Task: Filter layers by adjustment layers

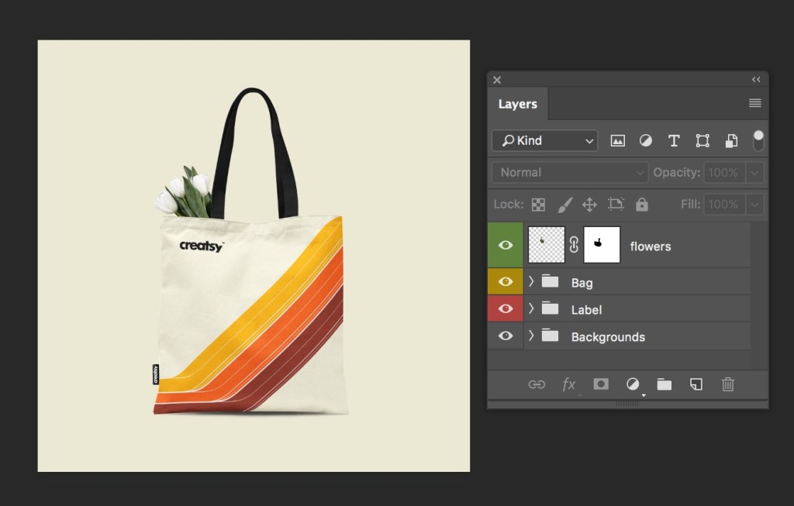Action: pyautogui.click(x=645, y=140)
